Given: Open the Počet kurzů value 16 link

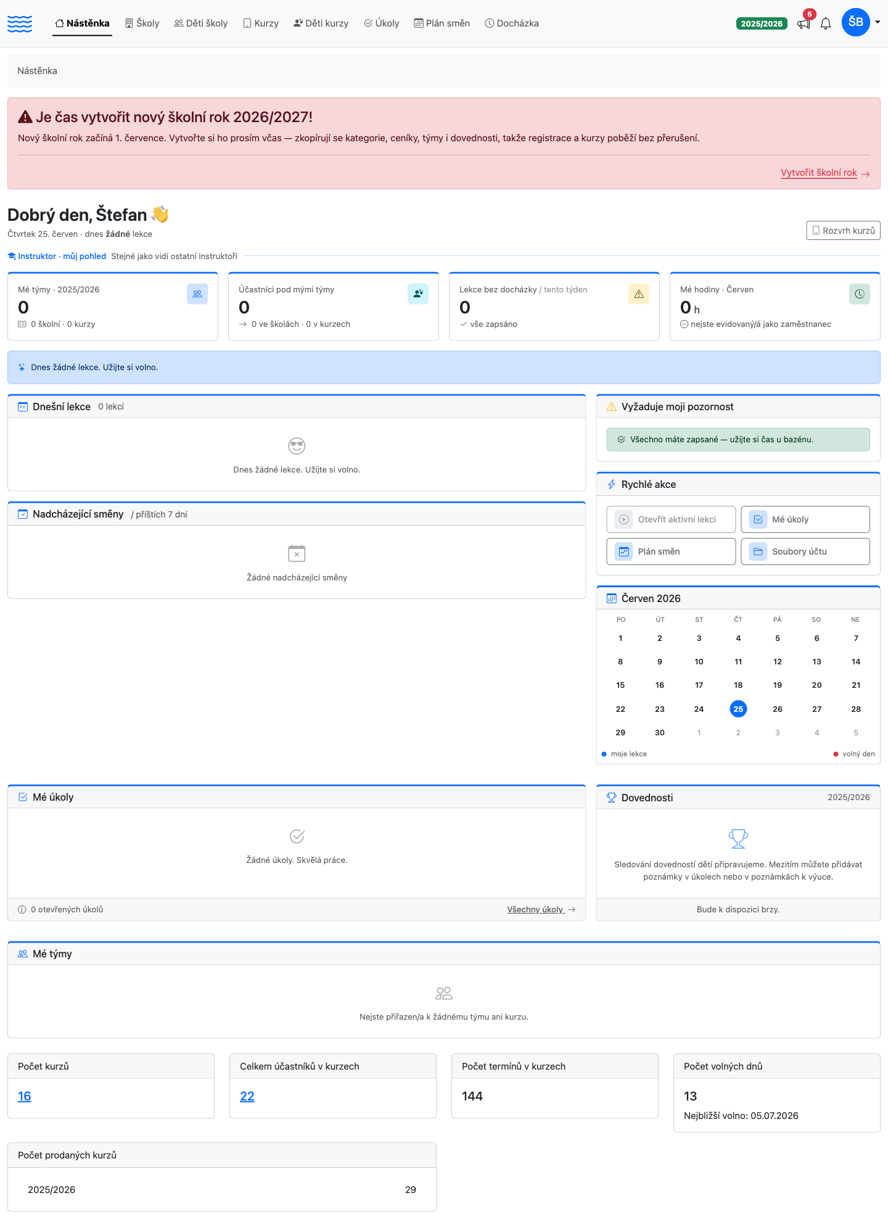Looking at the screenshot, I should point(25,1096).
